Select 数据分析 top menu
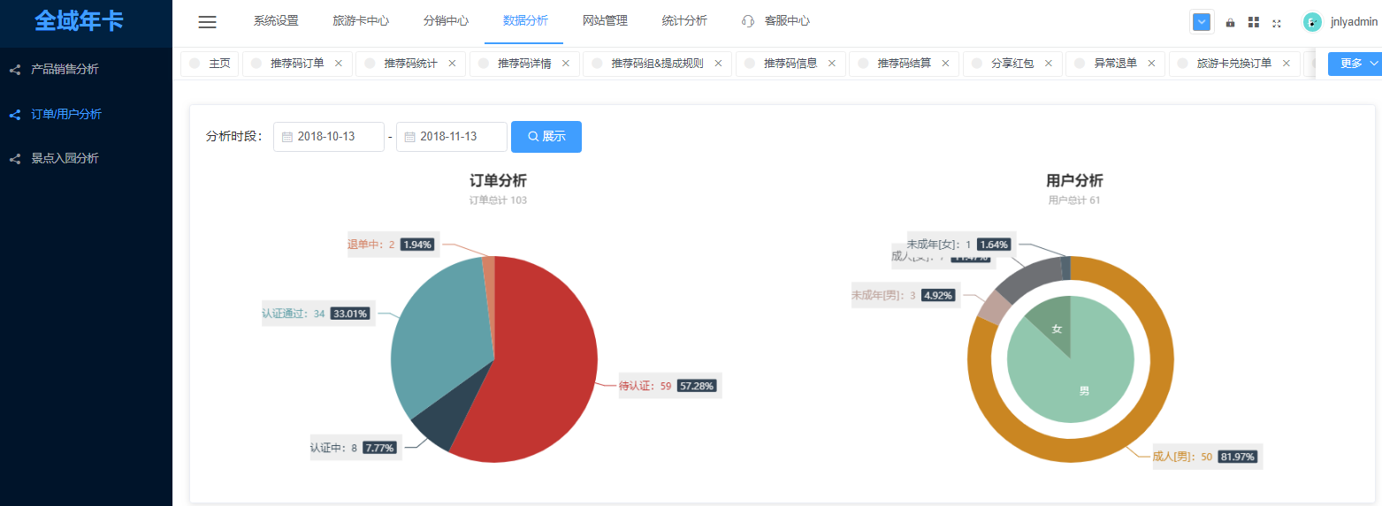This screenshot has height=506, width=1382. [x=525, y=21]
